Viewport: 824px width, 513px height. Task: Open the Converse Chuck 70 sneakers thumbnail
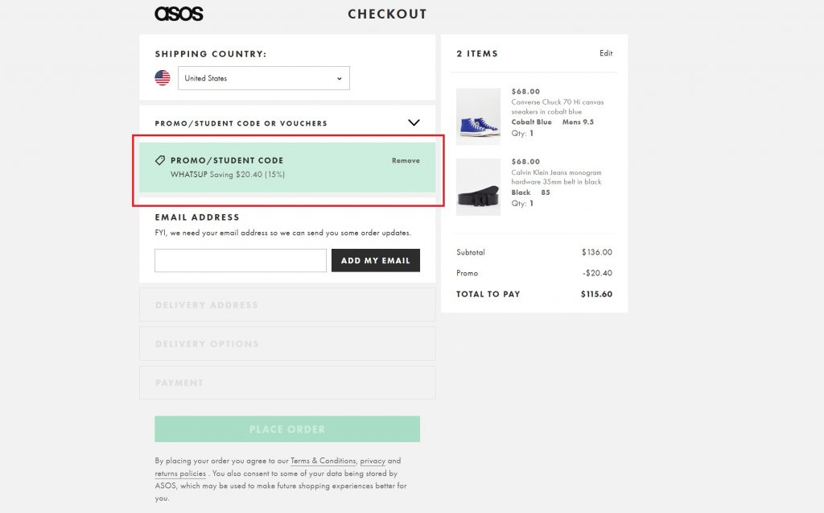[x=478, y=116]
